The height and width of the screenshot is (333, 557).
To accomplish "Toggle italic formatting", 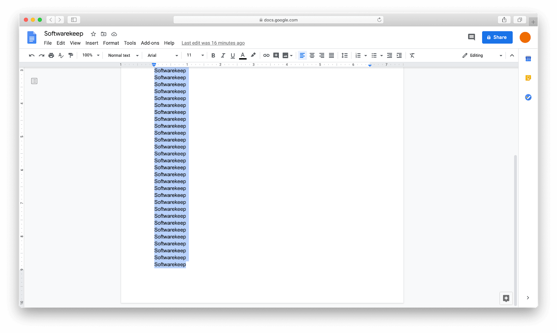I will pos(223,55).
